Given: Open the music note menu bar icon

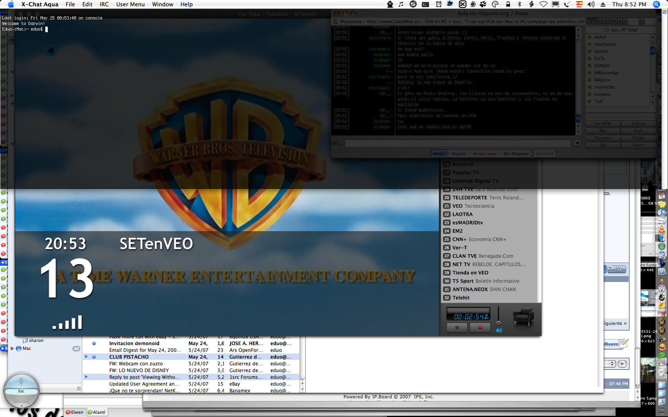Looking at the screenshot, I should (x=401, y=4).
